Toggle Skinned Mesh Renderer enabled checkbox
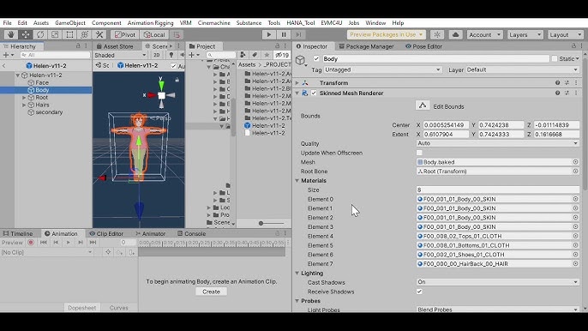Viewport: 588px width, 331px height. click(314, 93)
